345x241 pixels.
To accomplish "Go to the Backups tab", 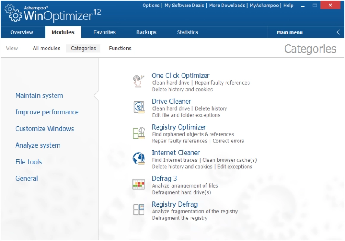I will [146, 32].
